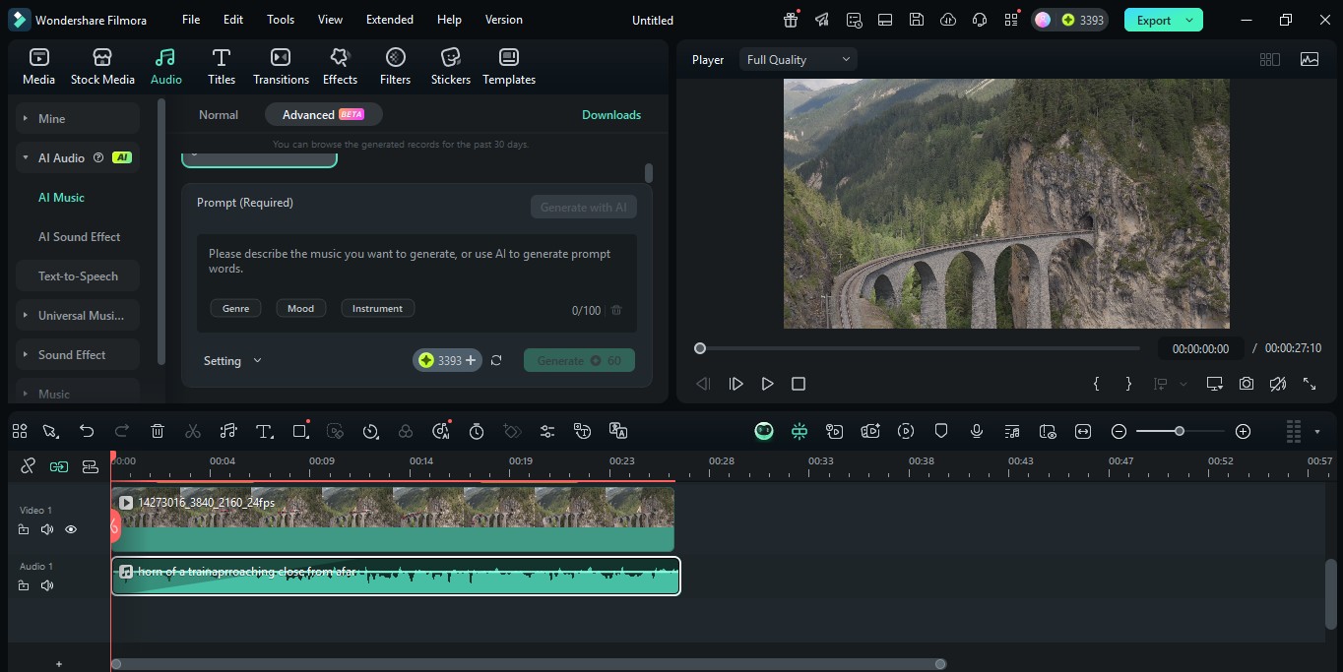Open the Stickers panel
Viewport: 1343px width, 672px height.
450,66
